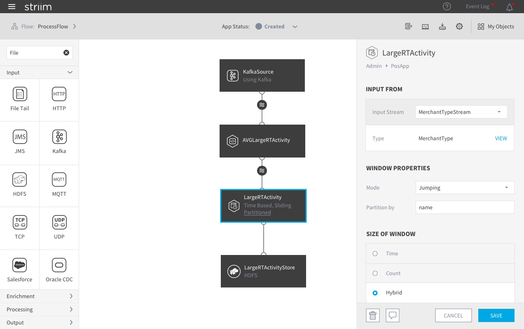Choose the Hybrid window size radio
Screen dimensions: 524x329
(375, 293)
